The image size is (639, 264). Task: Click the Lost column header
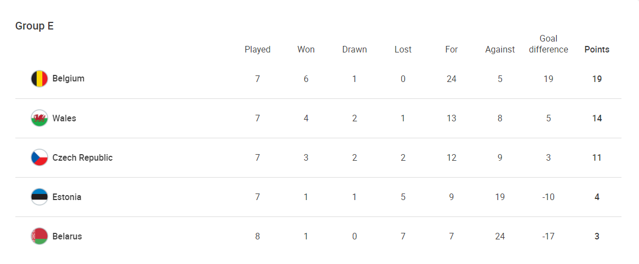[x=403, y=49]
